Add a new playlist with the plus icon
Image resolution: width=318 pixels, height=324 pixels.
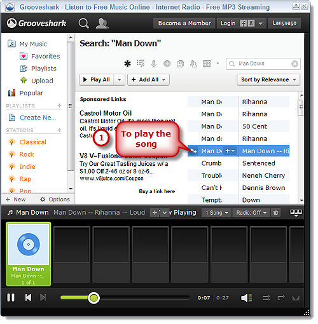pyautogui.click(x=60, y=105)
